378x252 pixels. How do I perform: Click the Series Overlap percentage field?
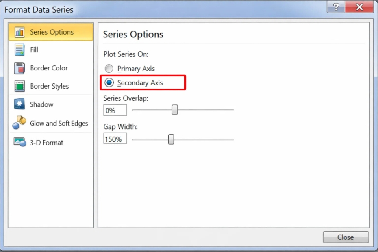coord(115,110)
